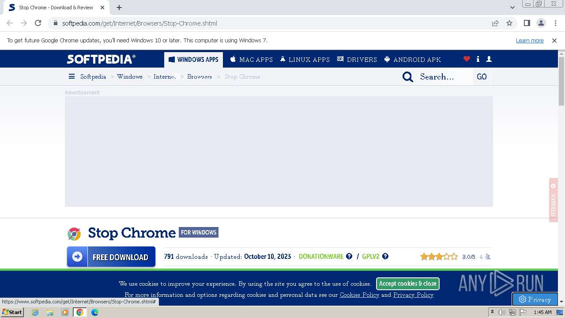Click the taskbar clock 1:45 AM

click(542, 312)
